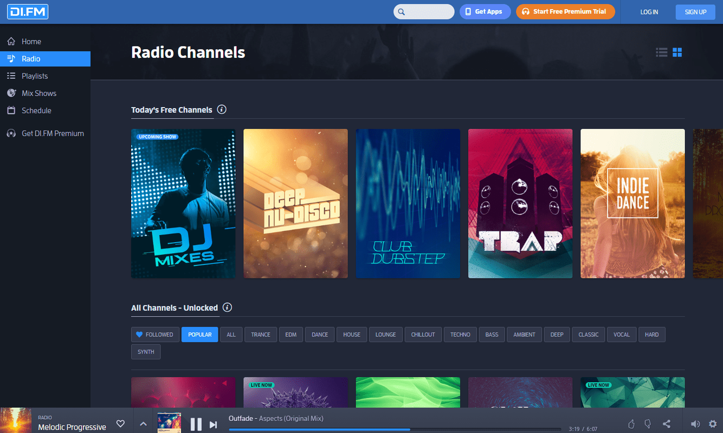The image size is (723, 433).
Task: Open the Indie Dance channel
Action: (x=632, y=204)
